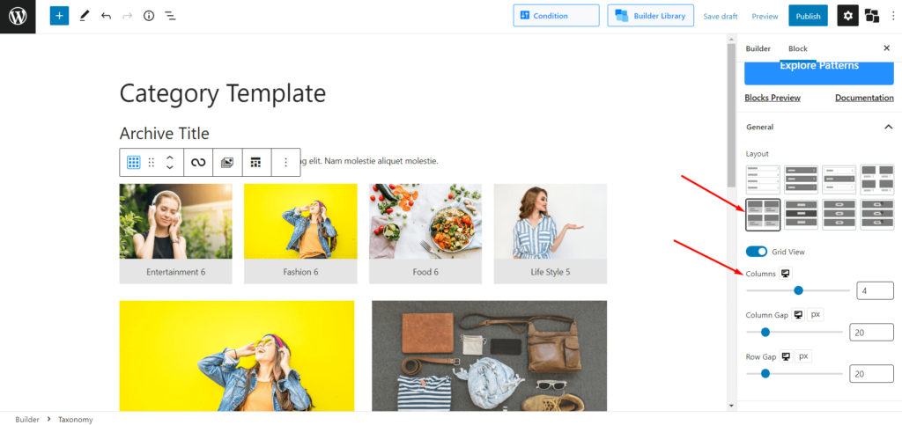Open the px unit selector for Column Gap
The image size is (902, 425).
[816, 314]
